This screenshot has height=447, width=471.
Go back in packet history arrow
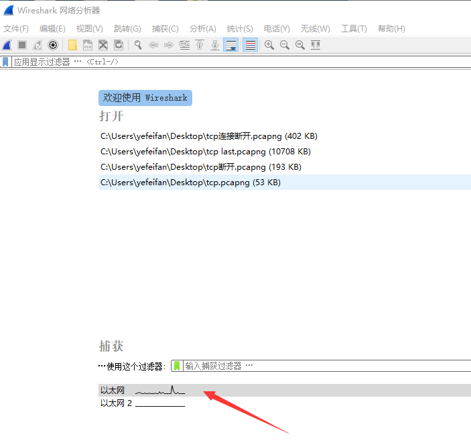[x=153, y=45]
